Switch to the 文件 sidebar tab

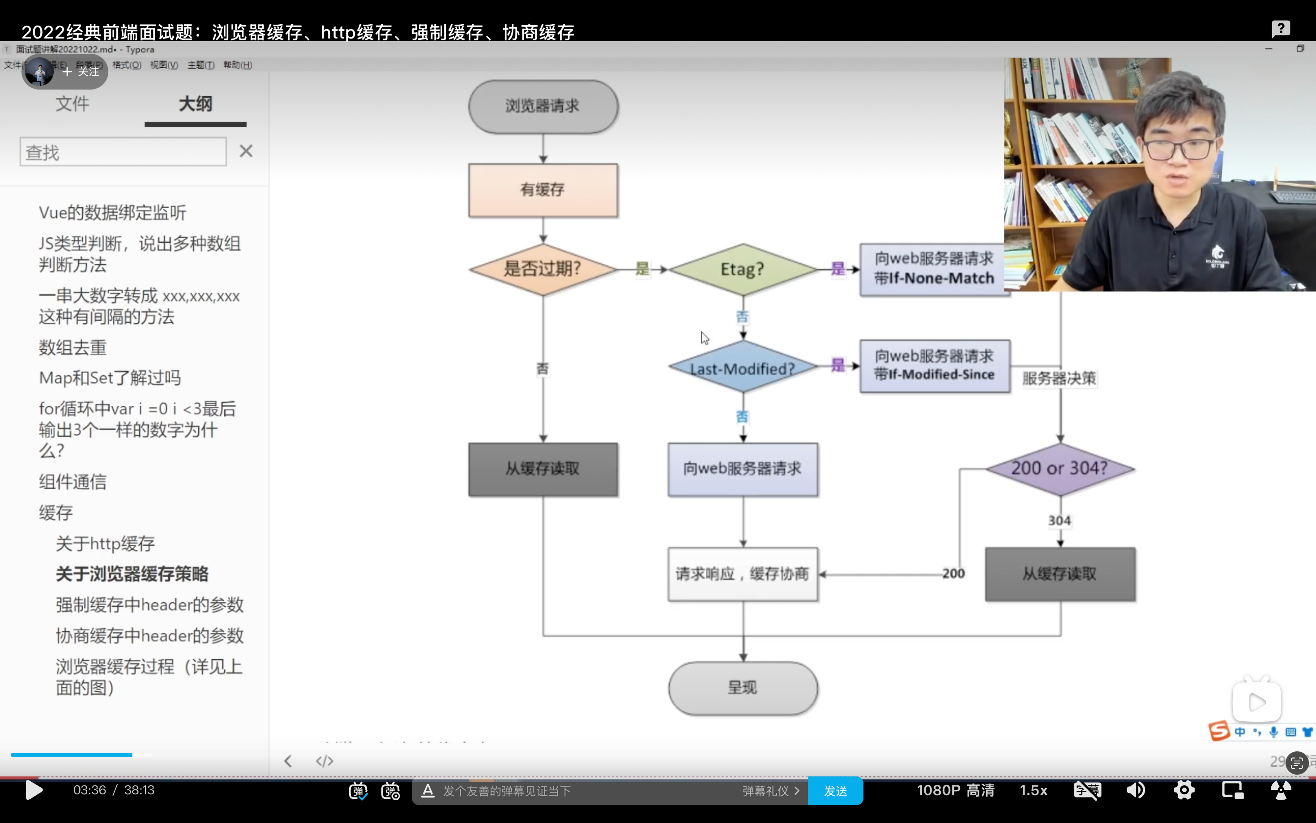(x=72, y=103)
